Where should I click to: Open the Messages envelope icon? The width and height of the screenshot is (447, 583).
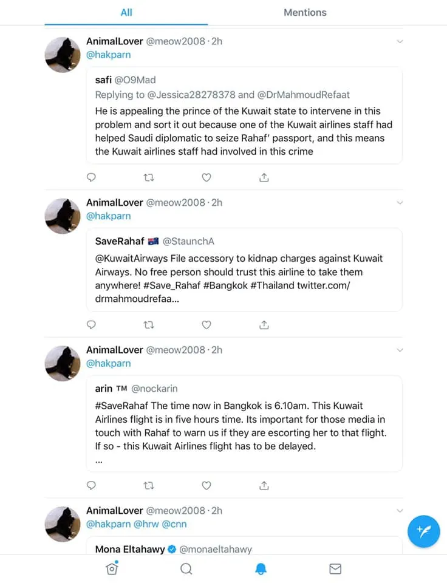point(335,568)
